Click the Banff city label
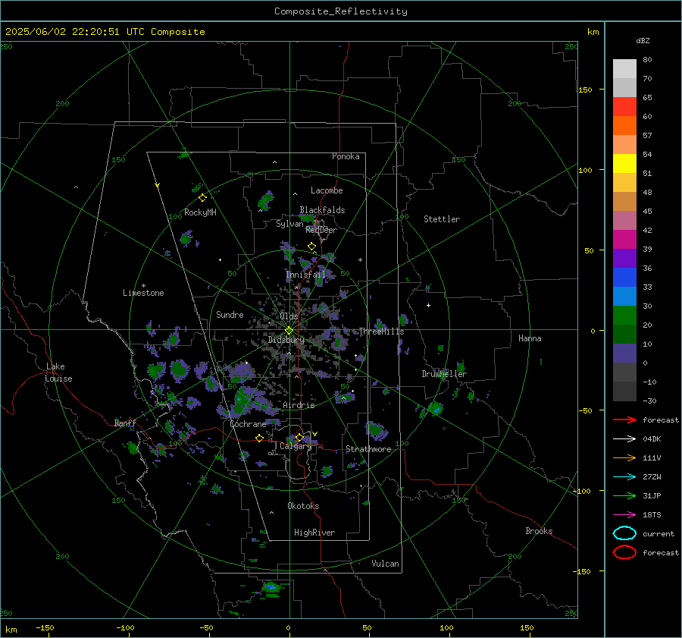Image resolution: width=682 pixels, height=638 pixels. tap(125, 423)
